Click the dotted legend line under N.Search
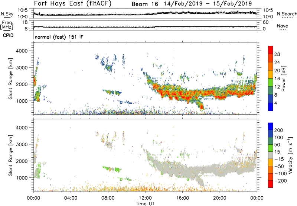 (x=287, y=18)
